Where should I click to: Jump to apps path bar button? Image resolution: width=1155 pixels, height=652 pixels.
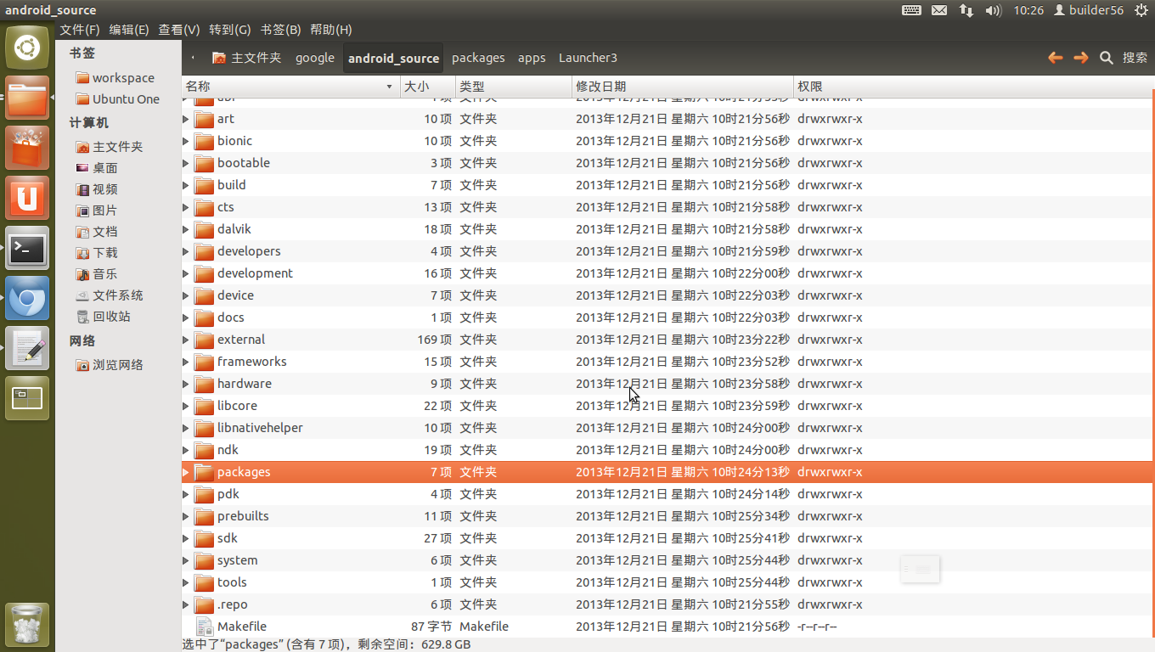pyautogui.click(x=532, y=58)
